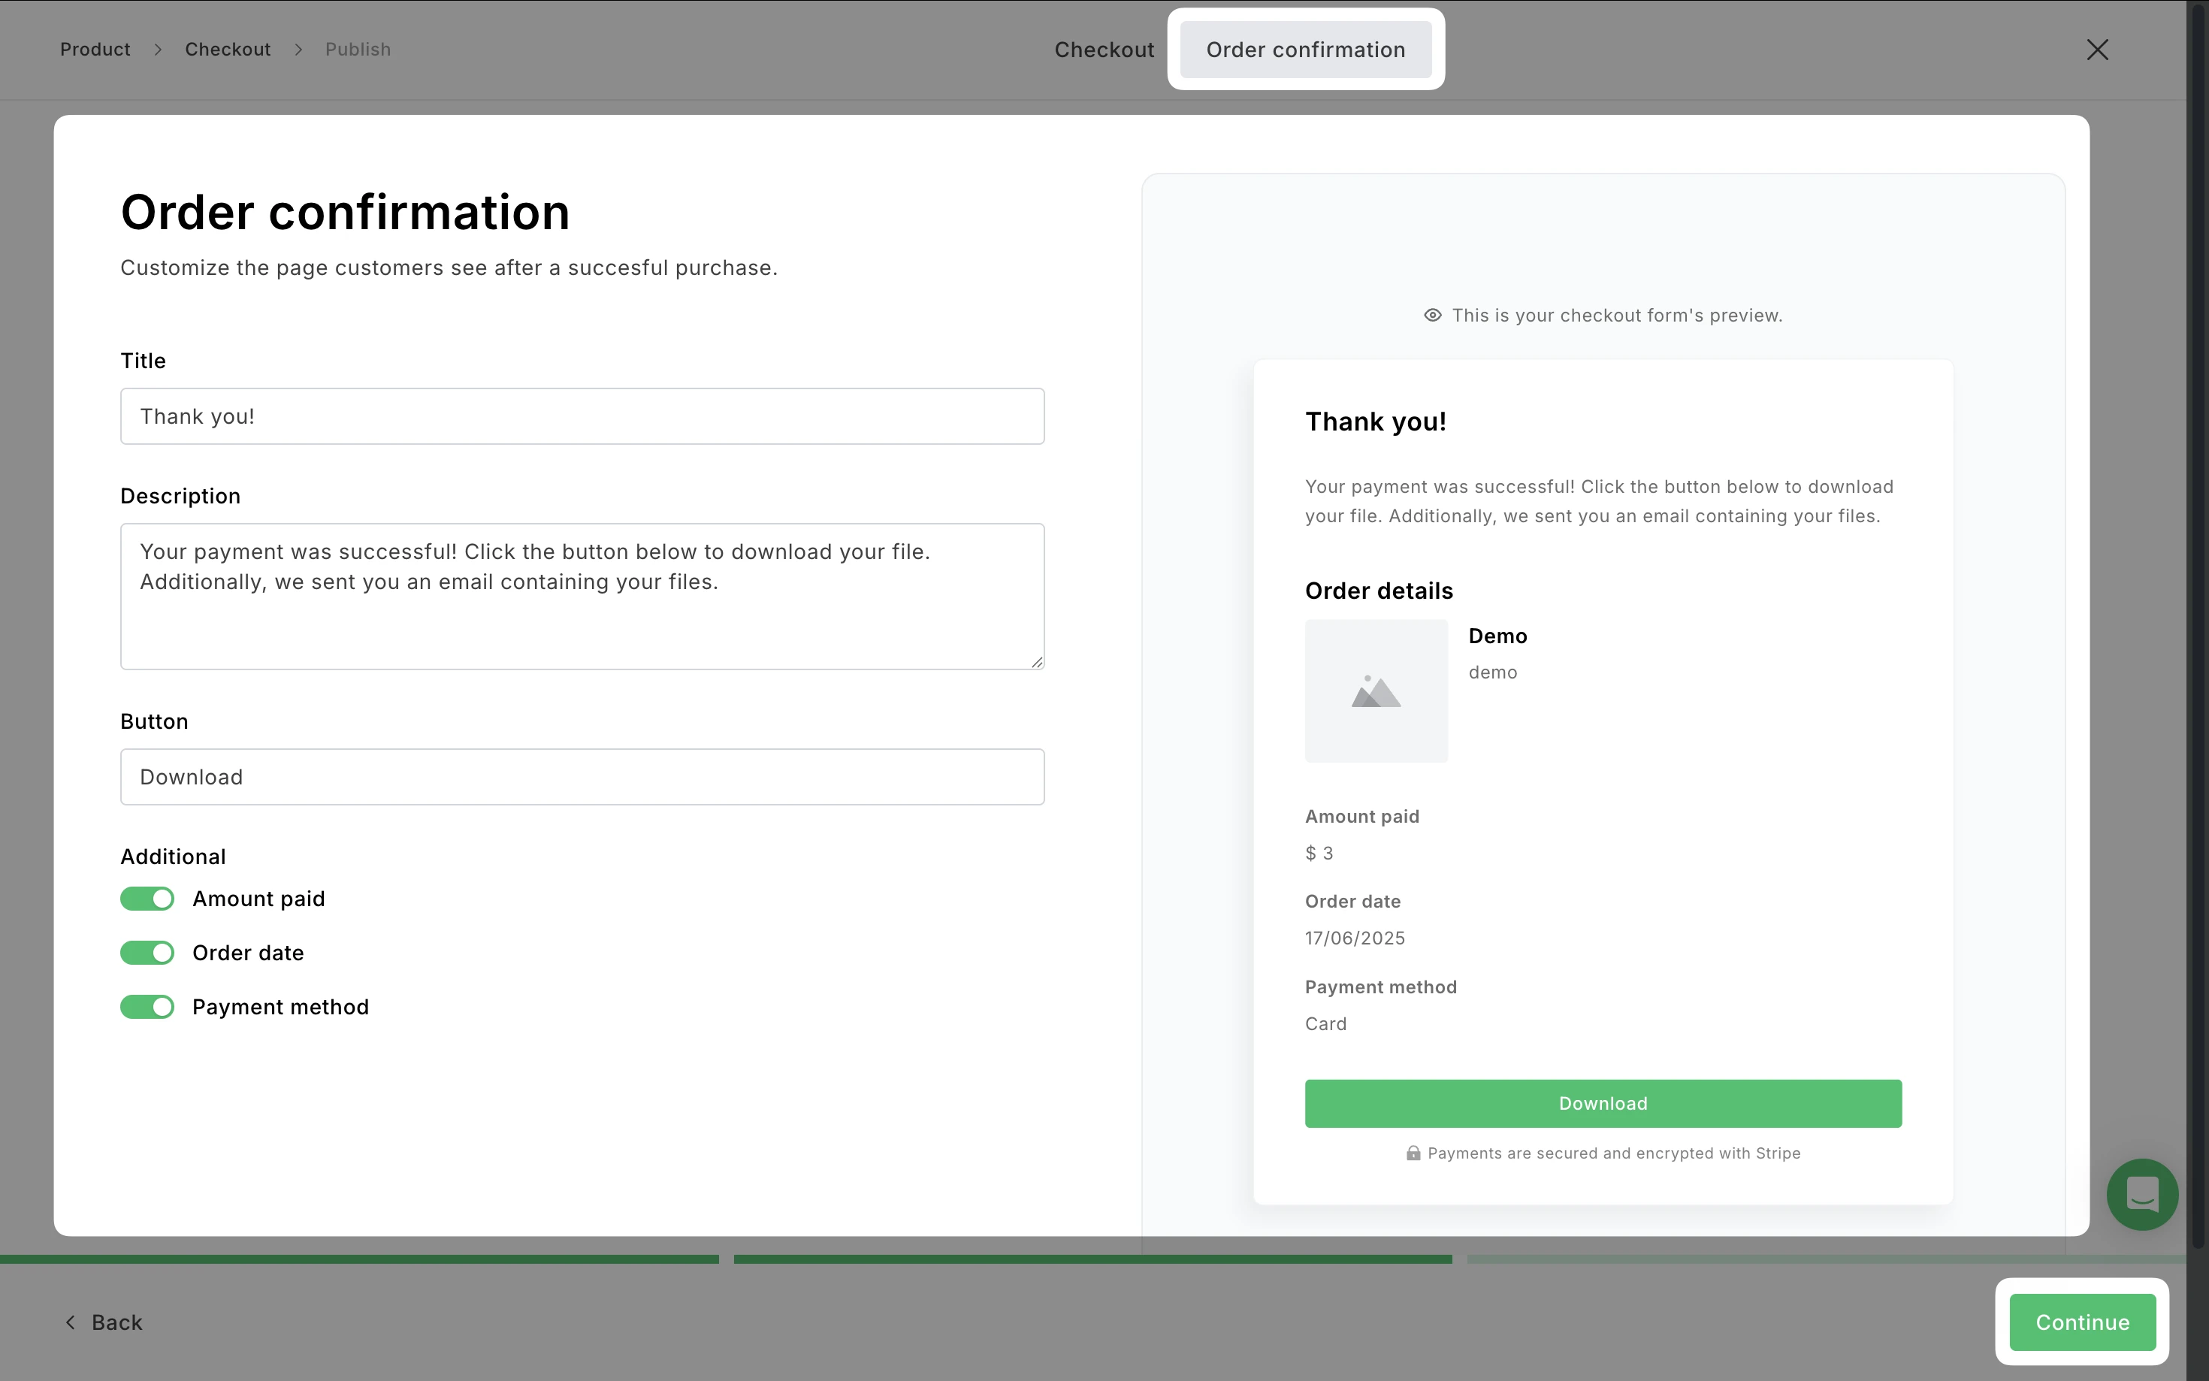Click the 'Order details' preview heading
The height and width of the screenshot is (1381, 2209).
pyautogui.click(x=1379, y=591)
